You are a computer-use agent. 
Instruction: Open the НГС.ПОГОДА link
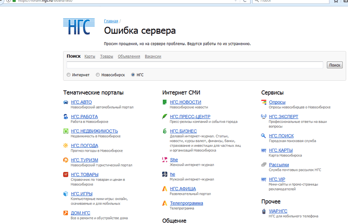tap(84, 146)
